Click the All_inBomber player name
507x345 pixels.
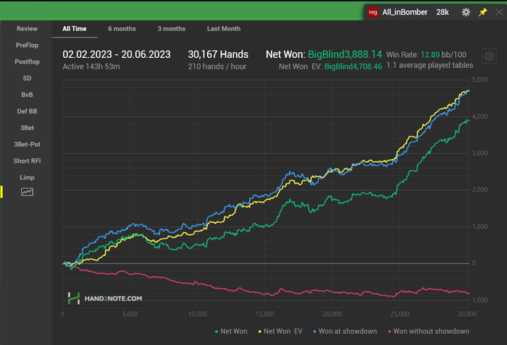pyautogui.click(x=405, y=12)
